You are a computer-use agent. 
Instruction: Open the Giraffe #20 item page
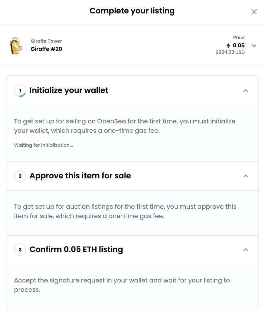coord(46,49)
